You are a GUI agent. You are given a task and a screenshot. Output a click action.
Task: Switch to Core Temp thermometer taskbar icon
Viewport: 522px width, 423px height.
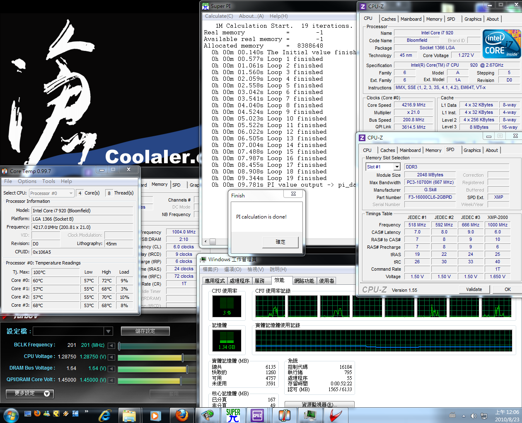(x=284, y=415)
